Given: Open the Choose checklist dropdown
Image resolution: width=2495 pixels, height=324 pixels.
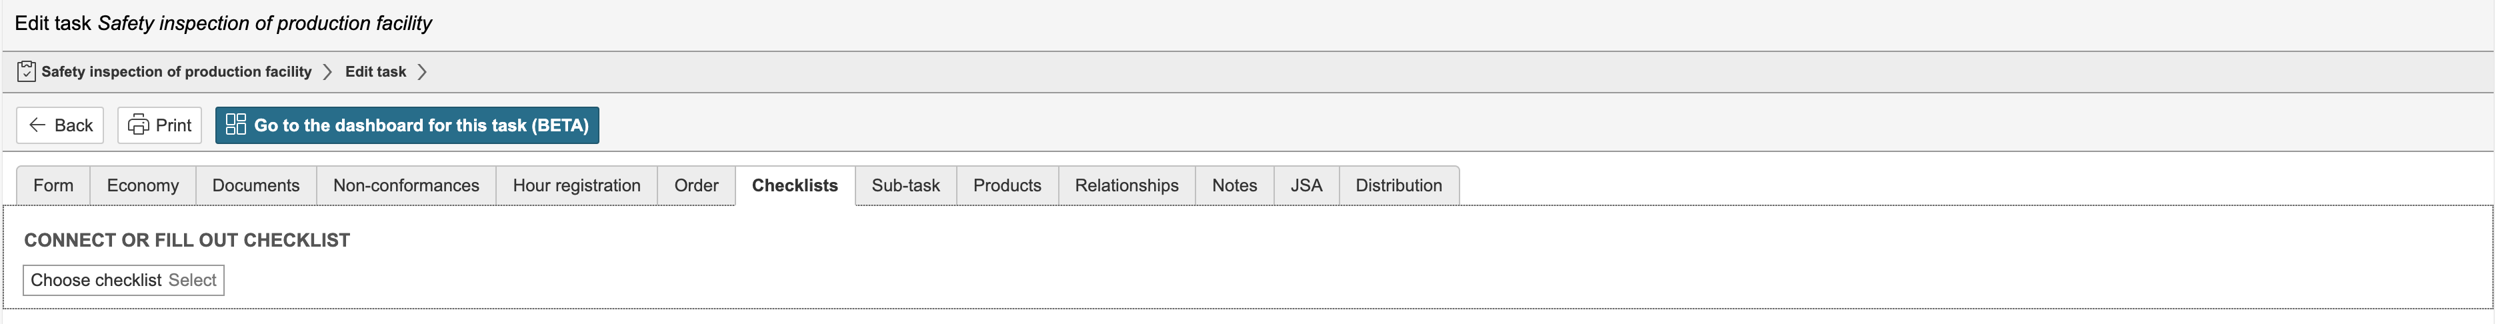Looking at the screenshot, I should [x=124, y=281].
